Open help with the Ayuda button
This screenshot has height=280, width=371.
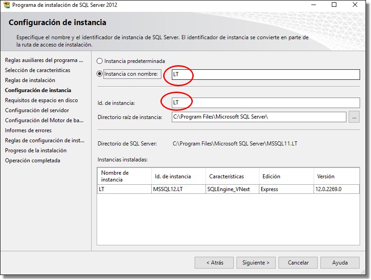click(340, 263)
